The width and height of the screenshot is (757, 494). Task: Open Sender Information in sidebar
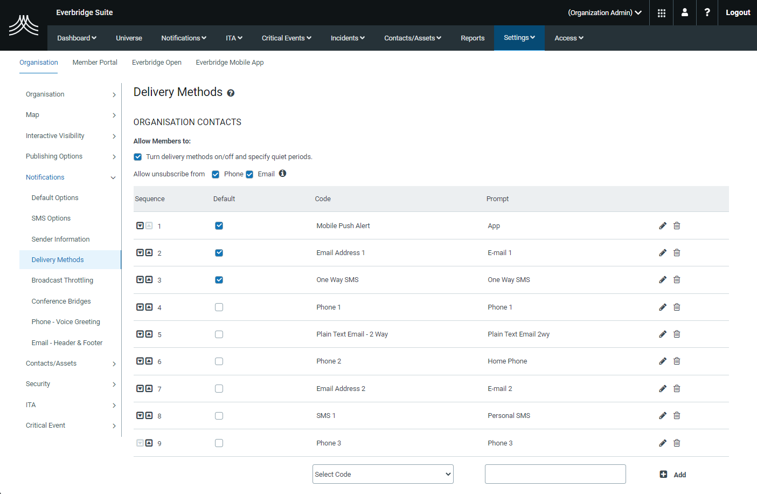(x=60, y=239)
